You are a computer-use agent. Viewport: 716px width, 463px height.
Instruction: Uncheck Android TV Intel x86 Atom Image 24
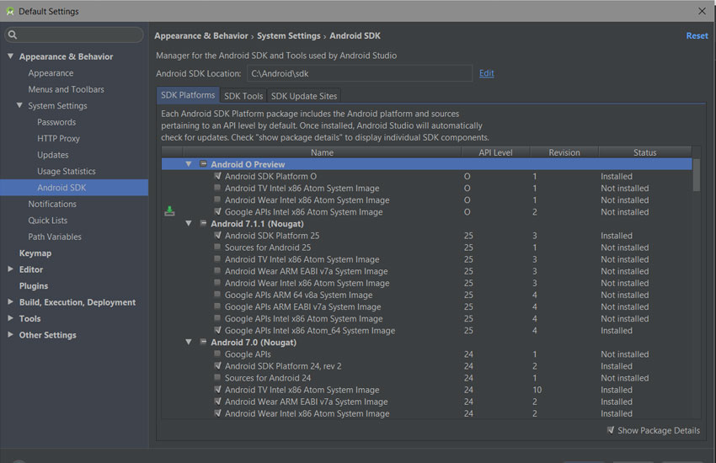point(218,390)
